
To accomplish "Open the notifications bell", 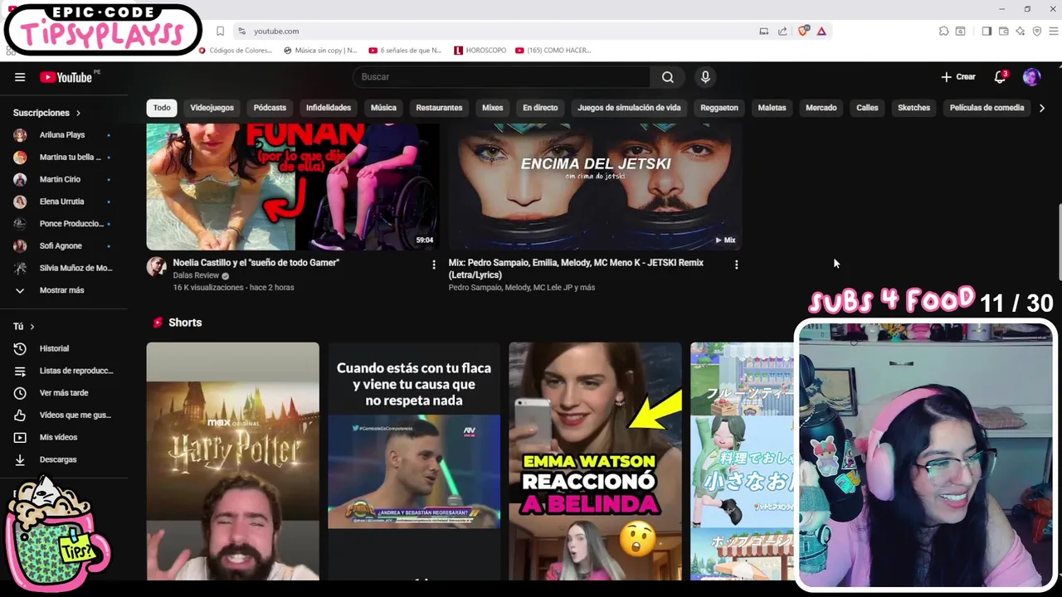I will 1000,77.
